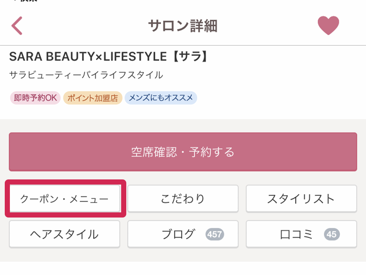The width and height of the screenshot is (366, 275).
Task: Go back using the pink chevron arrow
Action: [x=17, y=26]
